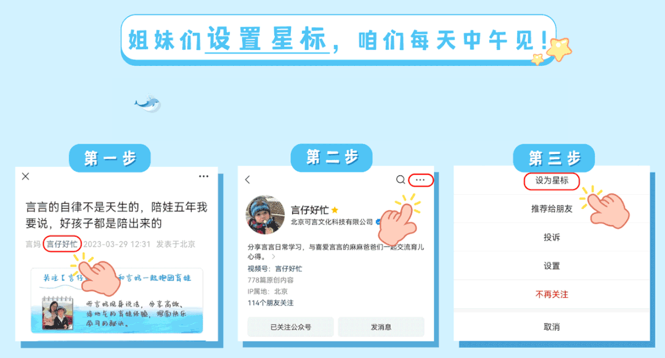Open the profile's circled three-dot menu
This screenshot has height=358, width=665.
pos(420,180)
